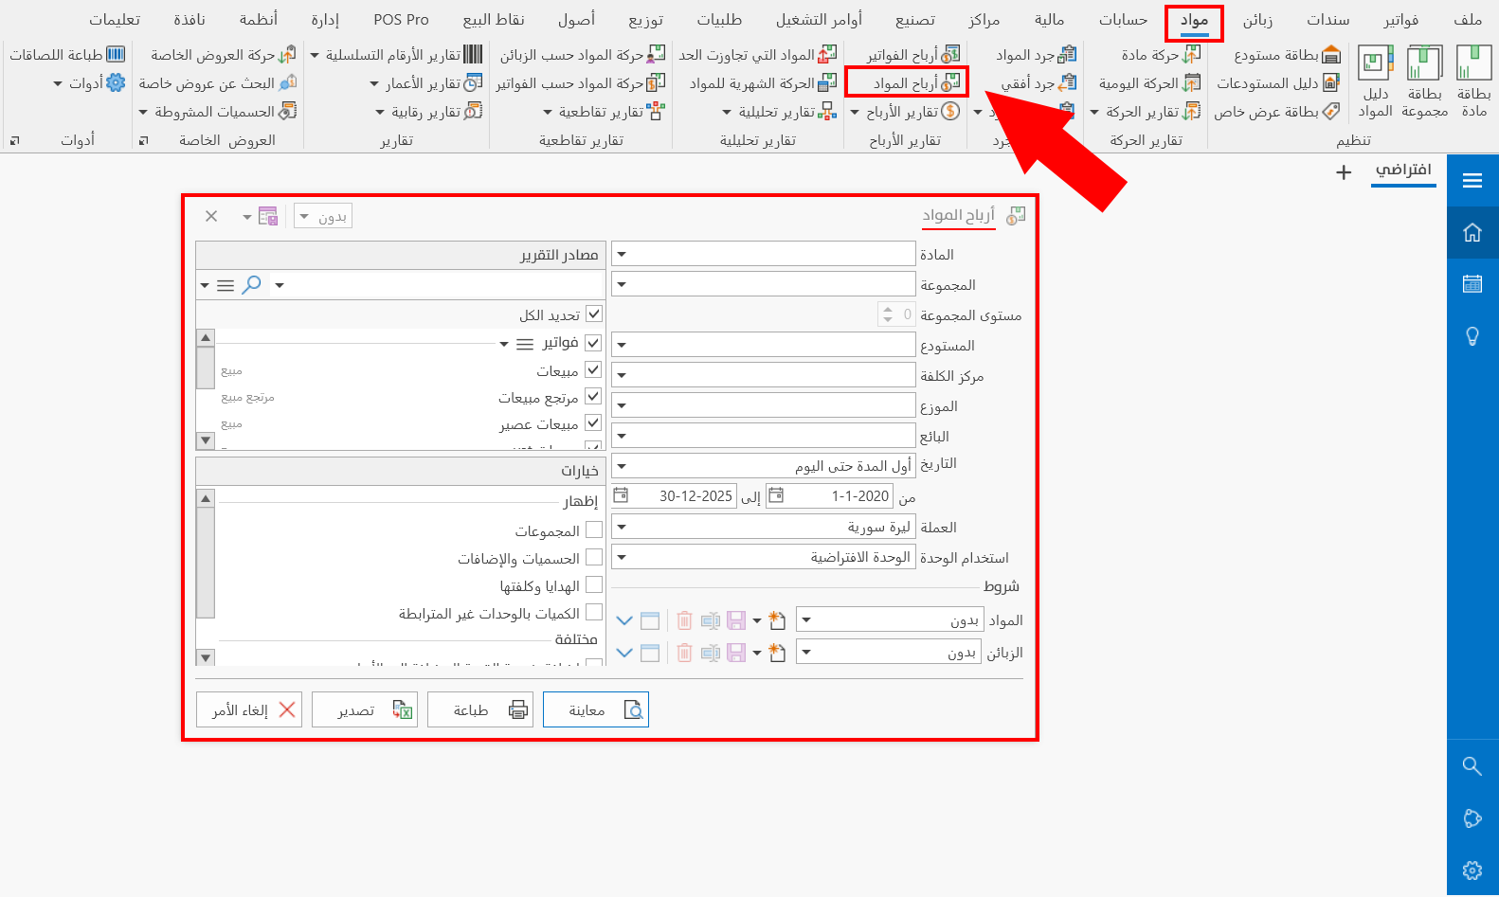The height and width of the screenshot is (897, 1499).
Task: Click the home icon in sidebar
Action: pos(1472,232)
